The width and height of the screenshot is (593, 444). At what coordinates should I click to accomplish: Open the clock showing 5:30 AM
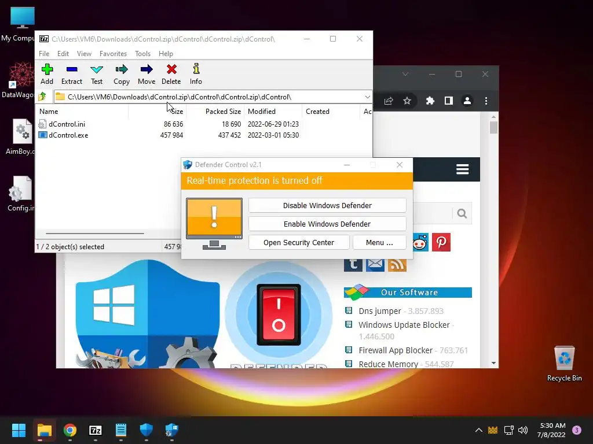(551, 430)
